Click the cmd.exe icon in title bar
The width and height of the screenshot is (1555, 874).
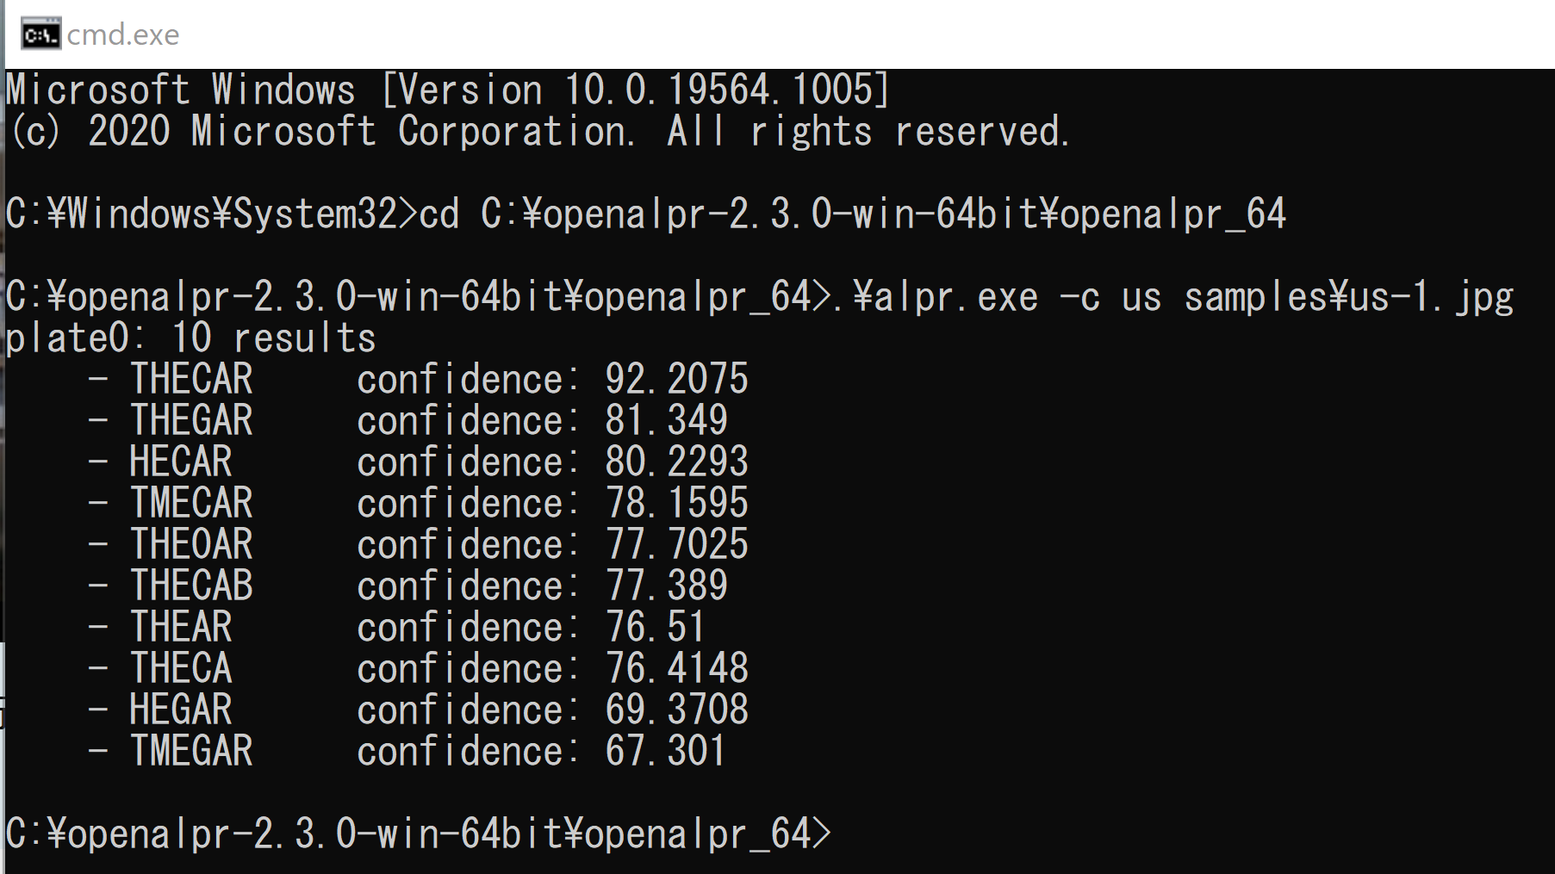click(40, 34)
